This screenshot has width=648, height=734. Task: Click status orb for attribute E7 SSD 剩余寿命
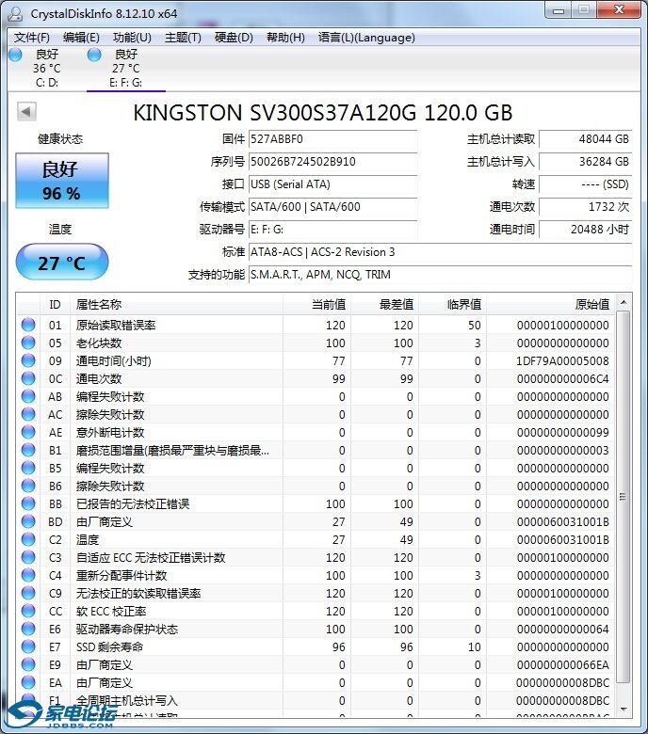pyautogui.click(x=28, y=646)
